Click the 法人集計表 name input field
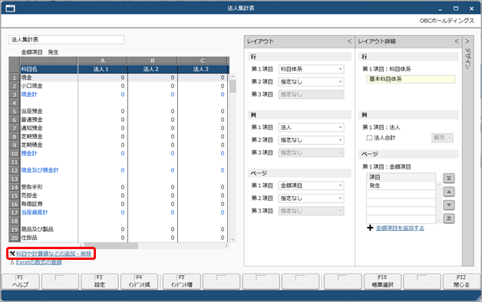The height and width of the screenshot is (302, 482). pyautogui.click(x=67, y=40)
